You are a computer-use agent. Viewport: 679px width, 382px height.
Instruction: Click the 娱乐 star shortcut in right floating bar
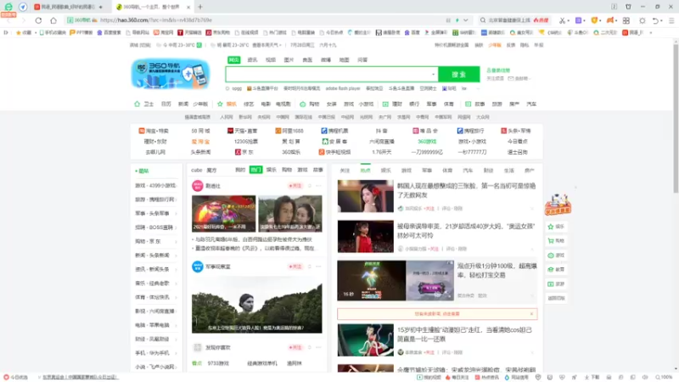click(556, 227)
